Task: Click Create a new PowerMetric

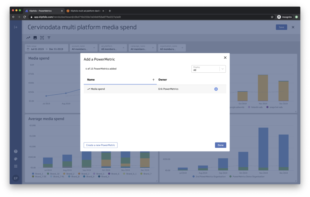Action: pos(101,145)
